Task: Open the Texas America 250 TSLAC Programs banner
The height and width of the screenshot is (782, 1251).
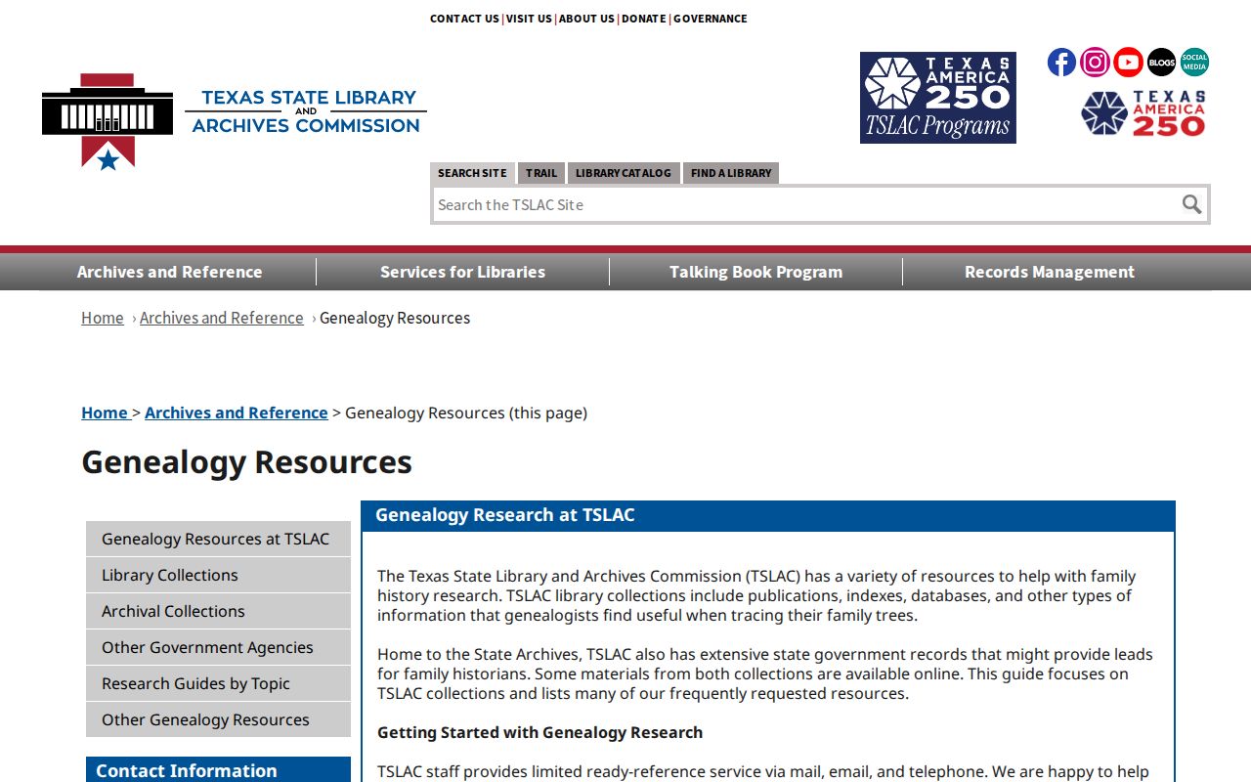Action: pyautogui.click(x=938, y=98)
